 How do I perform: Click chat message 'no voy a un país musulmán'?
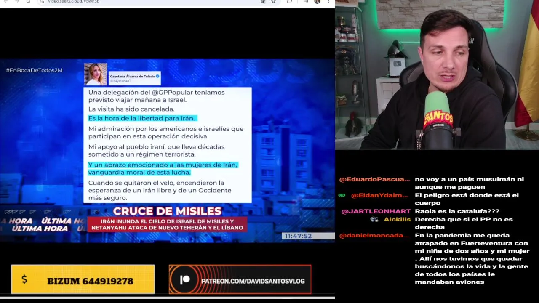[x=469, y=183]
